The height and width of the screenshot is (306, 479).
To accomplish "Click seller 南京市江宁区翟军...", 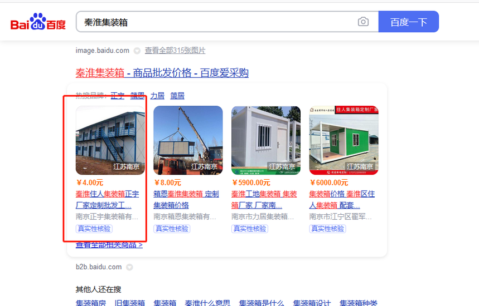I will (340, 216).
